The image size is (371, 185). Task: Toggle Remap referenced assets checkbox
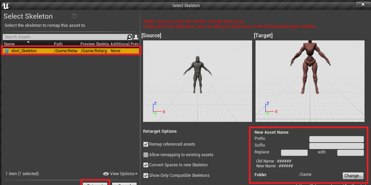[x=146, y=144]
